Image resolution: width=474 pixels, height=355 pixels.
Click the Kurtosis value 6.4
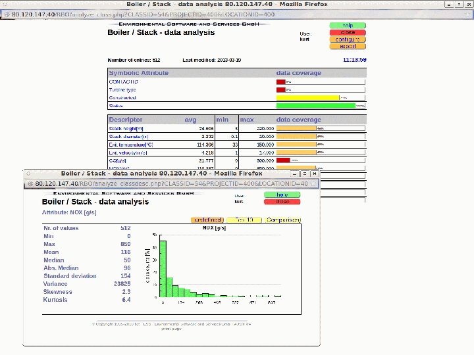pyautogui.click(x=126, y=300)
